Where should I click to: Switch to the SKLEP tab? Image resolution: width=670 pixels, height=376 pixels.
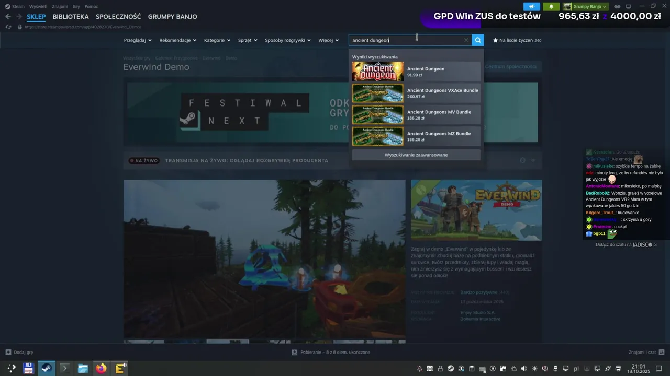pos(36,17)
